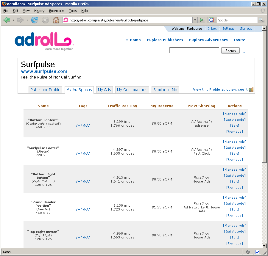This screenshot has width=268, height=256.
Task: Click the Now Showing column header
Action: pos(202,106)
